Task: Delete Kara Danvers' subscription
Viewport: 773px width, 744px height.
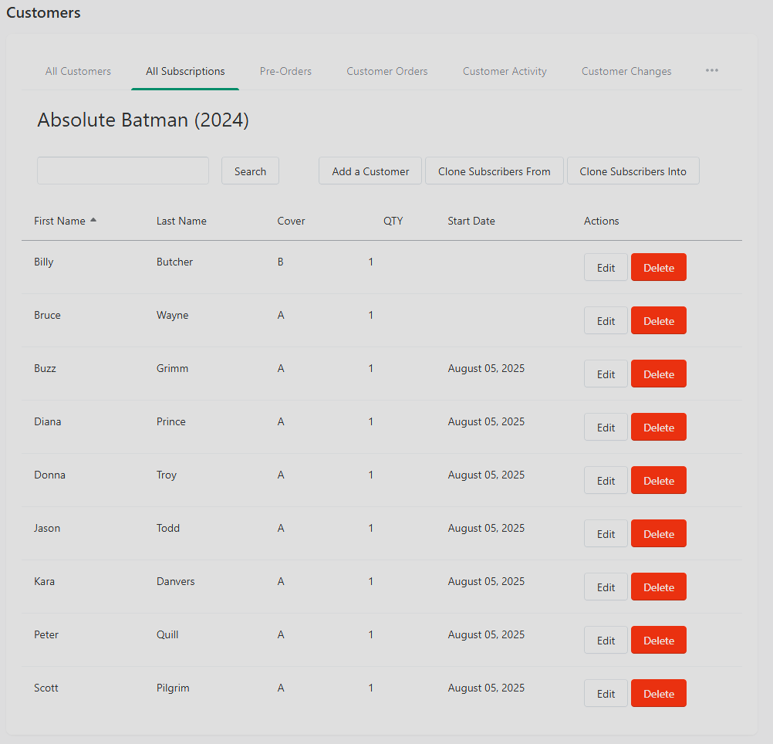Action: coord(659,587)
